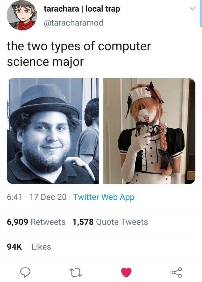
Task: Open the left photo of man in hat
Action: click(x=53, y=131)
